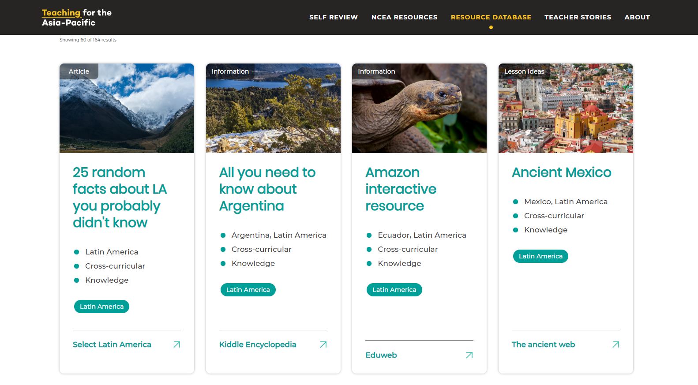Open the Self Review menu item
This screenshot has width=698, height=385.
(x=333, y=17)
